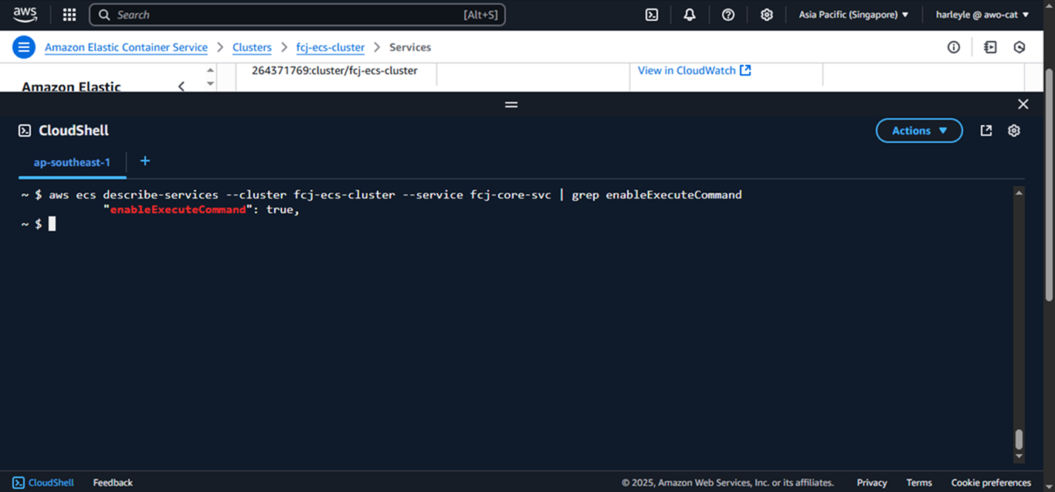Open the Feedback link in footer
Viewport: 1055px width, 492px height.
point(113,483)
